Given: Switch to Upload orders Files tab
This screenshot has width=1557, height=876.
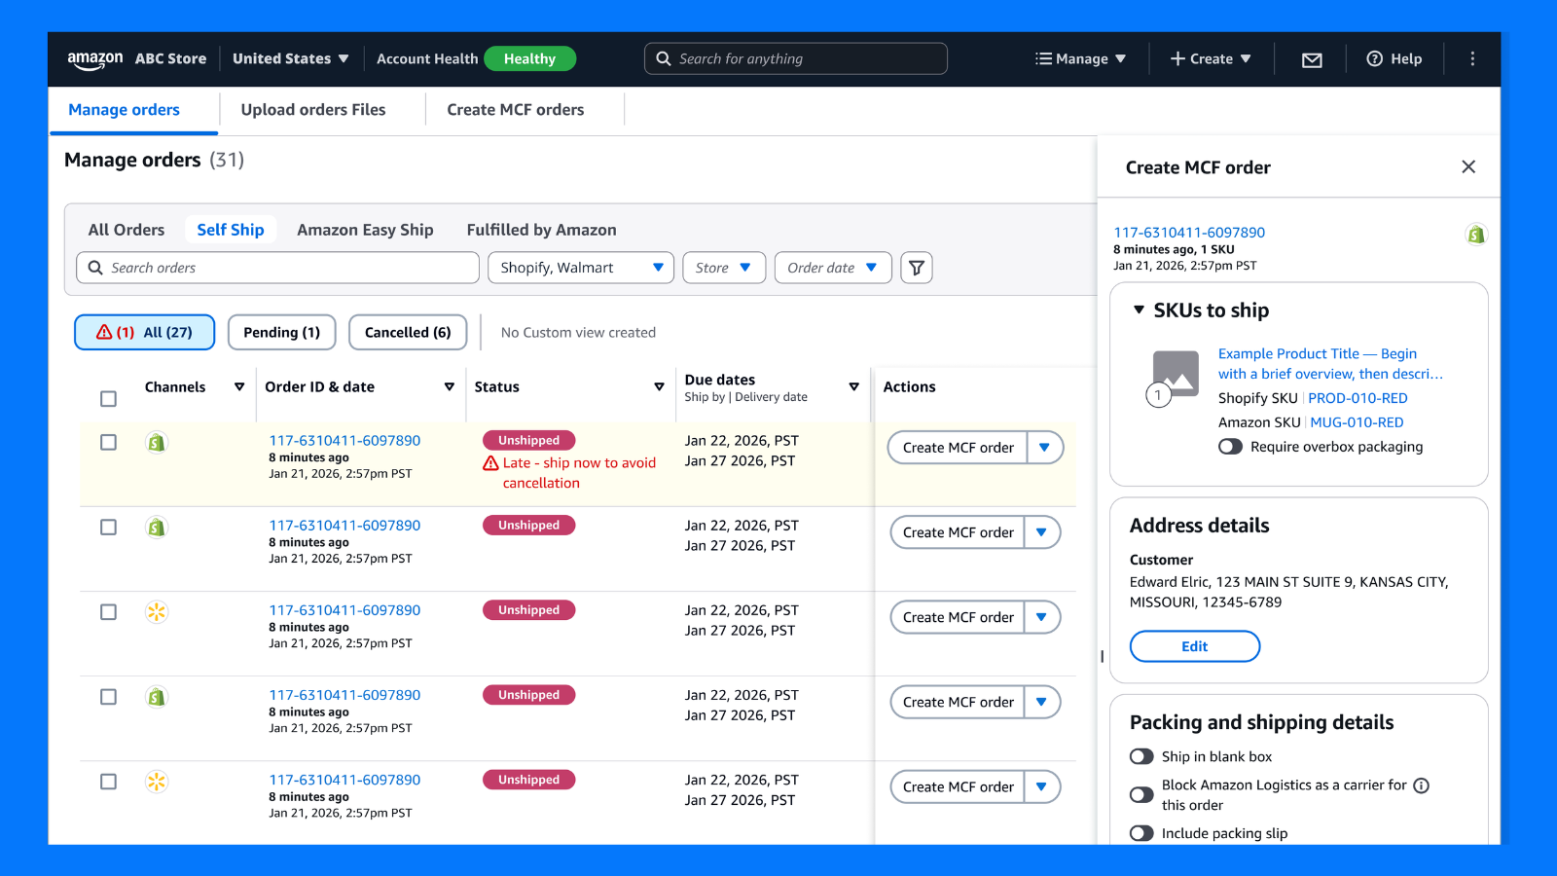Looking at the screenshot, I should tap(313, 110).
